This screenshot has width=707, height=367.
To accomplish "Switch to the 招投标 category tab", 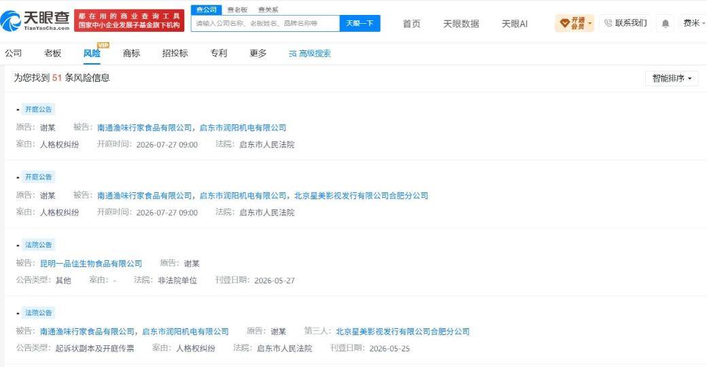I will (x=175, y=53).
